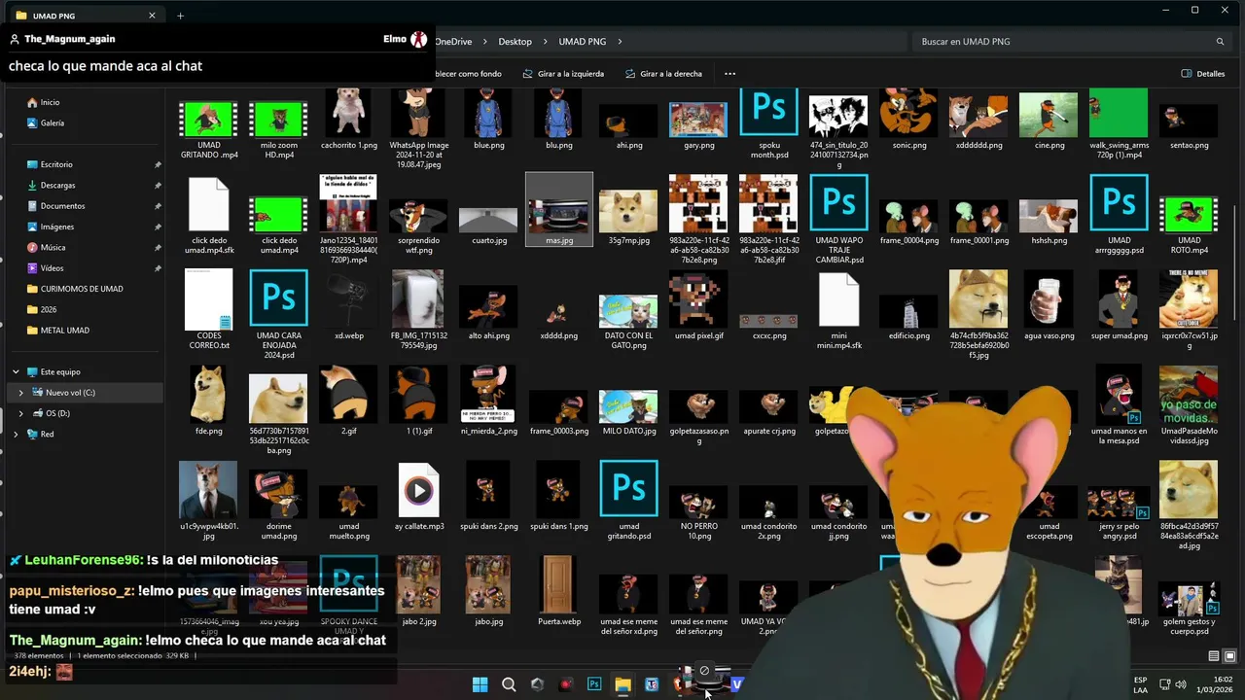Viewport: 1245px width, 700px height.
Task: Select Nuevo vol (C:) drive
Action: click(70, 393)
